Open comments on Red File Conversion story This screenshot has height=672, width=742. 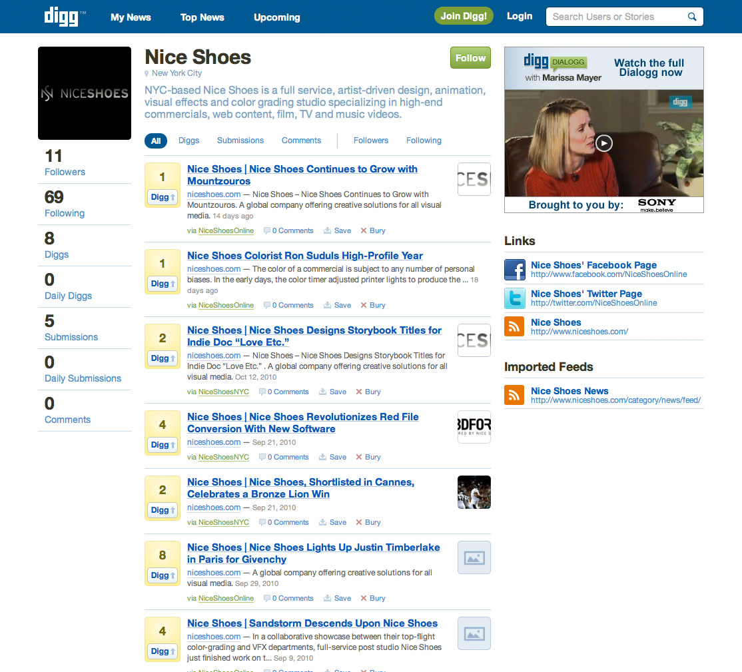284,457
